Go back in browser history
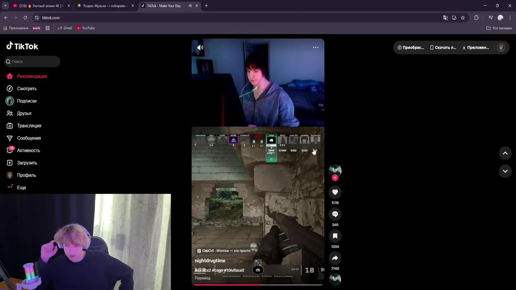The height and width of the screenshot is (290, 516). pyautogui.click(x=6, y=18)
